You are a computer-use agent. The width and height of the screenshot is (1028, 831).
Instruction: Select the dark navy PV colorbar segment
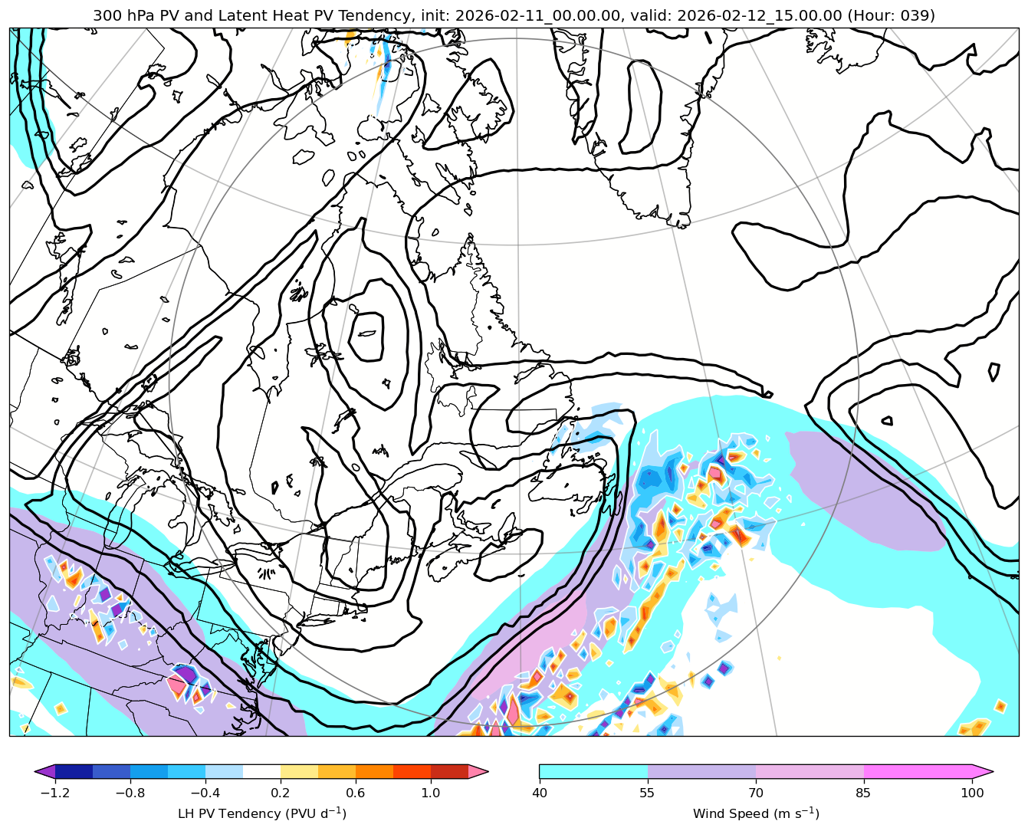coord(74,771)
